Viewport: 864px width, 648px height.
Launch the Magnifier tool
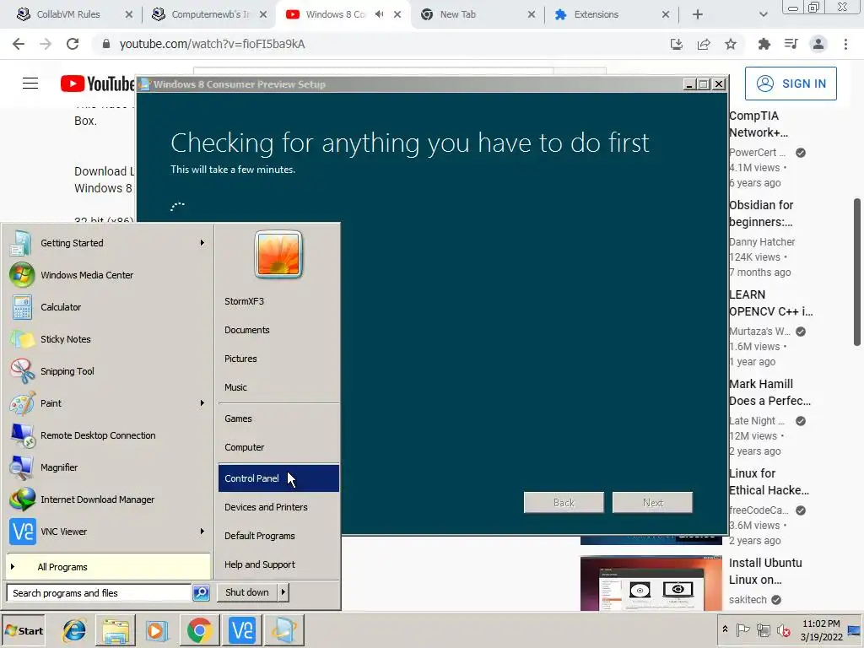coord(107,467)
